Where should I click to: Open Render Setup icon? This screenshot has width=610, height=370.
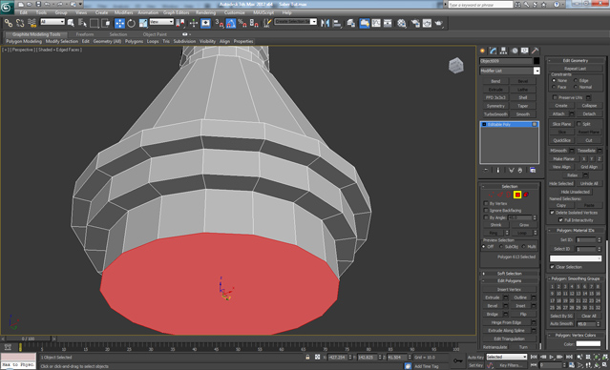415,23
